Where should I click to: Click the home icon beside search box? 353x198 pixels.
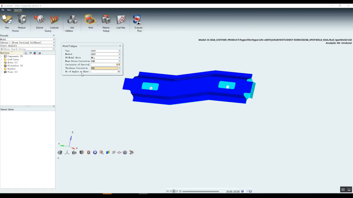(x=2, y=49)
